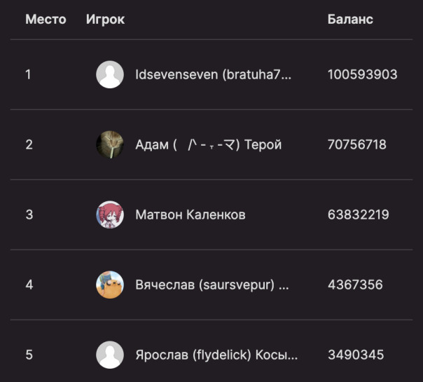
Task: Click Матвон Каленков's red-haired avatar
Action: click(x=110, y=214)
